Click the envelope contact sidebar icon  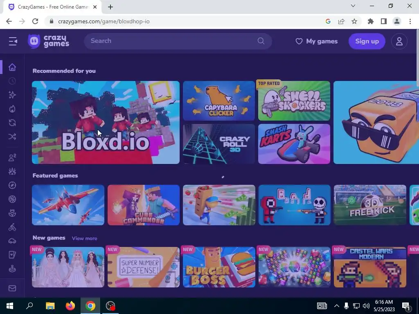pyautogui.click(x=12, y=288)
